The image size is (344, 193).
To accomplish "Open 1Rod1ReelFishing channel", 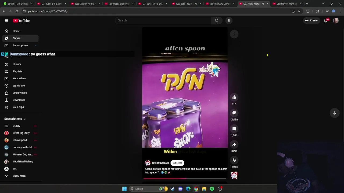I will point(20,162).
